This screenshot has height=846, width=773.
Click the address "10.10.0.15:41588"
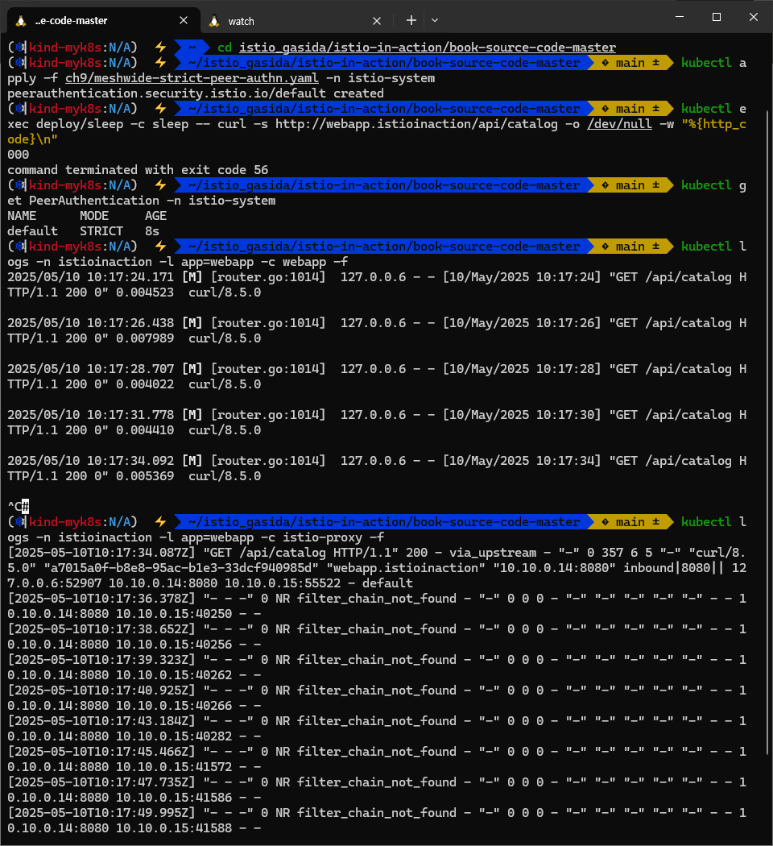(174, 828)
